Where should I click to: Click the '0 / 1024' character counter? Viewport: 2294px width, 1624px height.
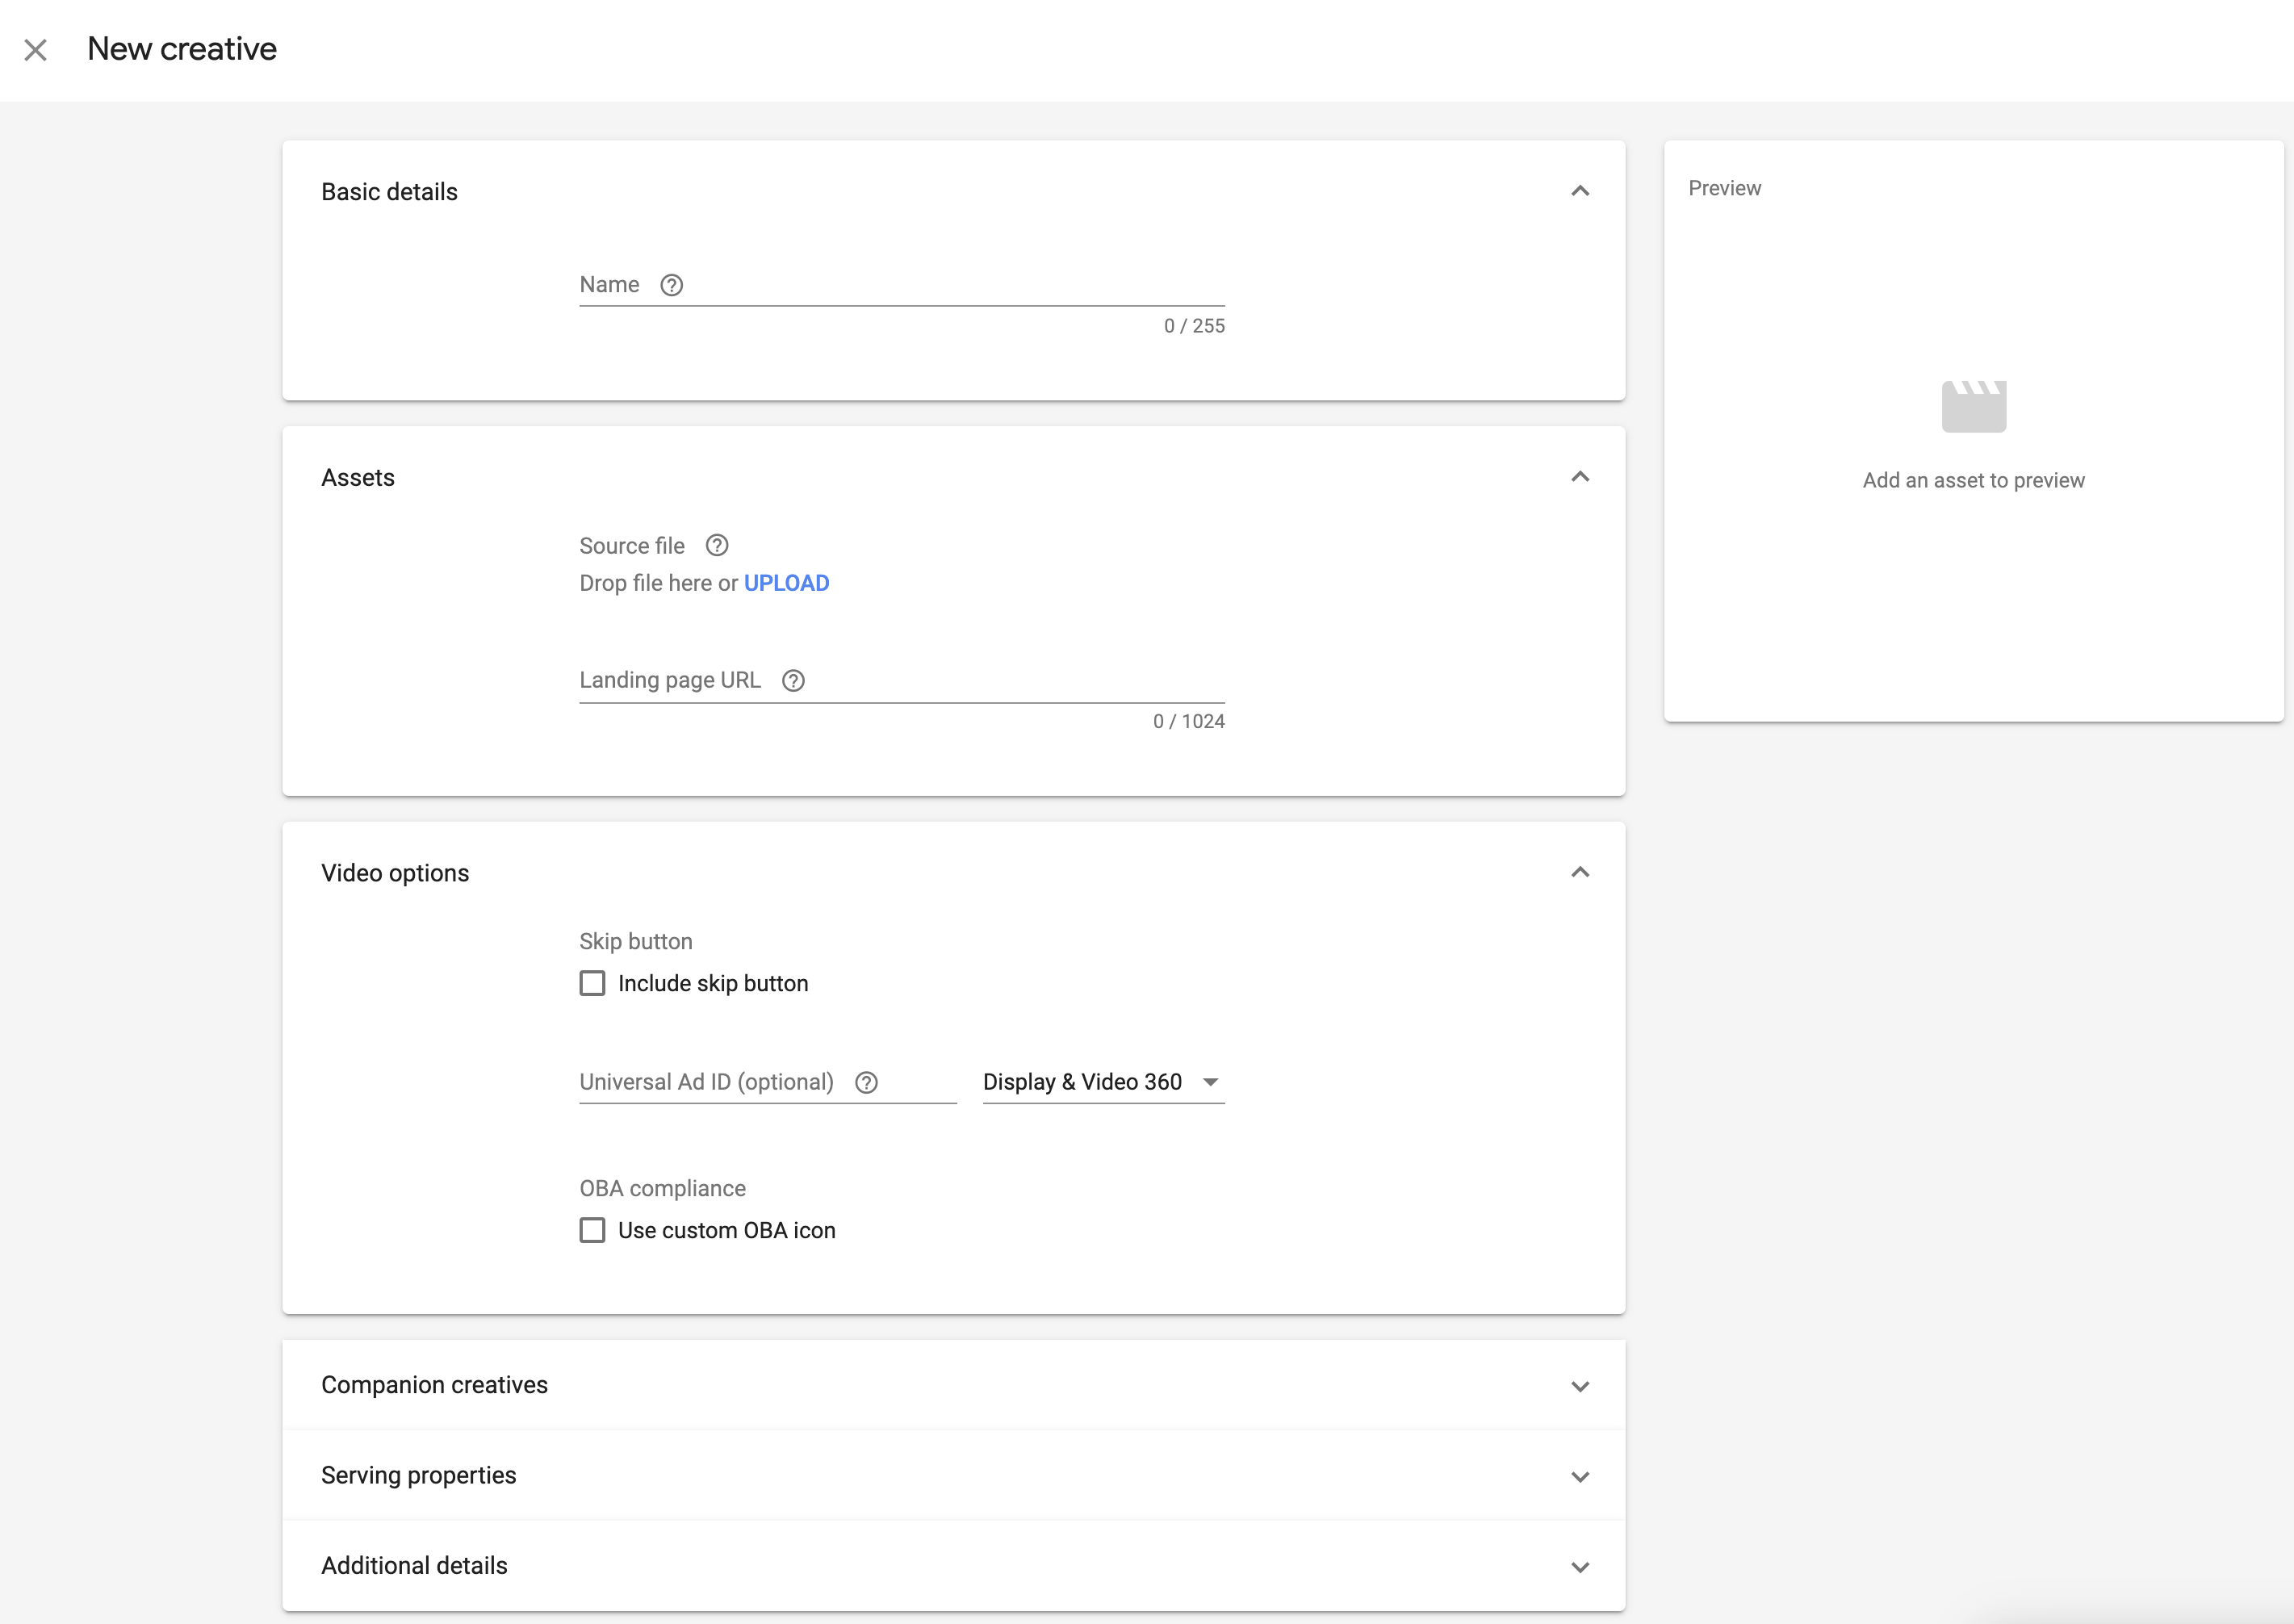[1188, 722]
